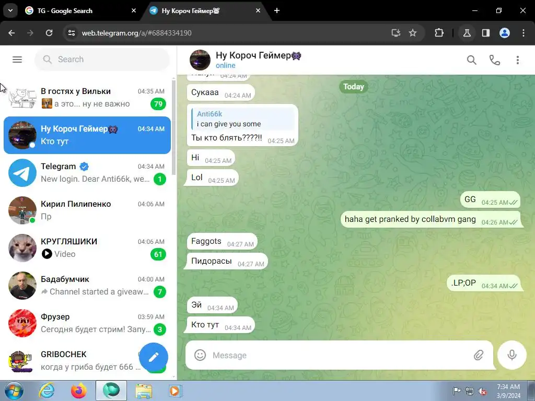
Task: Open the Фрузер chat
Action: point(87,323)
